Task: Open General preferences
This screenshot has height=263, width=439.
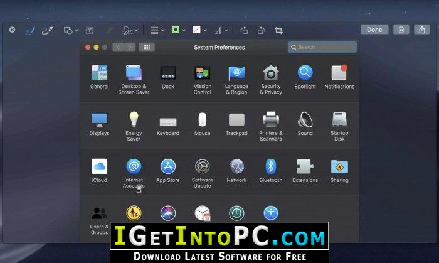Action: [99, 77]
